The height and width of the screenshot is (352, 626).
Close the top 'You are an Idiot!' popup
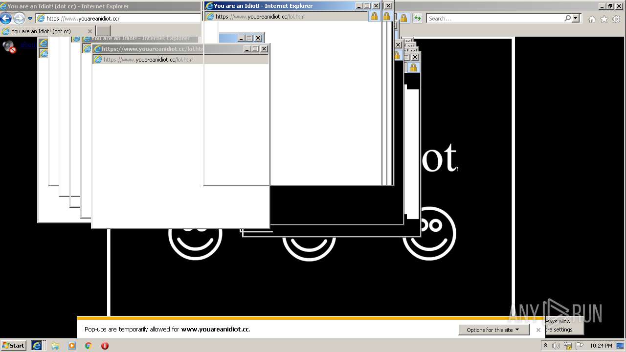376,6
